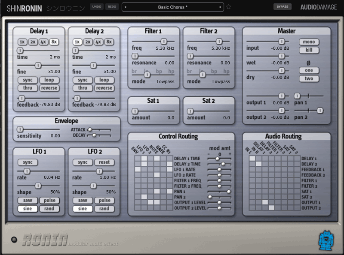Screen dimensions: 344x255
Task: Select previous preset dot left of Basic Chorus
Action: click(126, 7)
